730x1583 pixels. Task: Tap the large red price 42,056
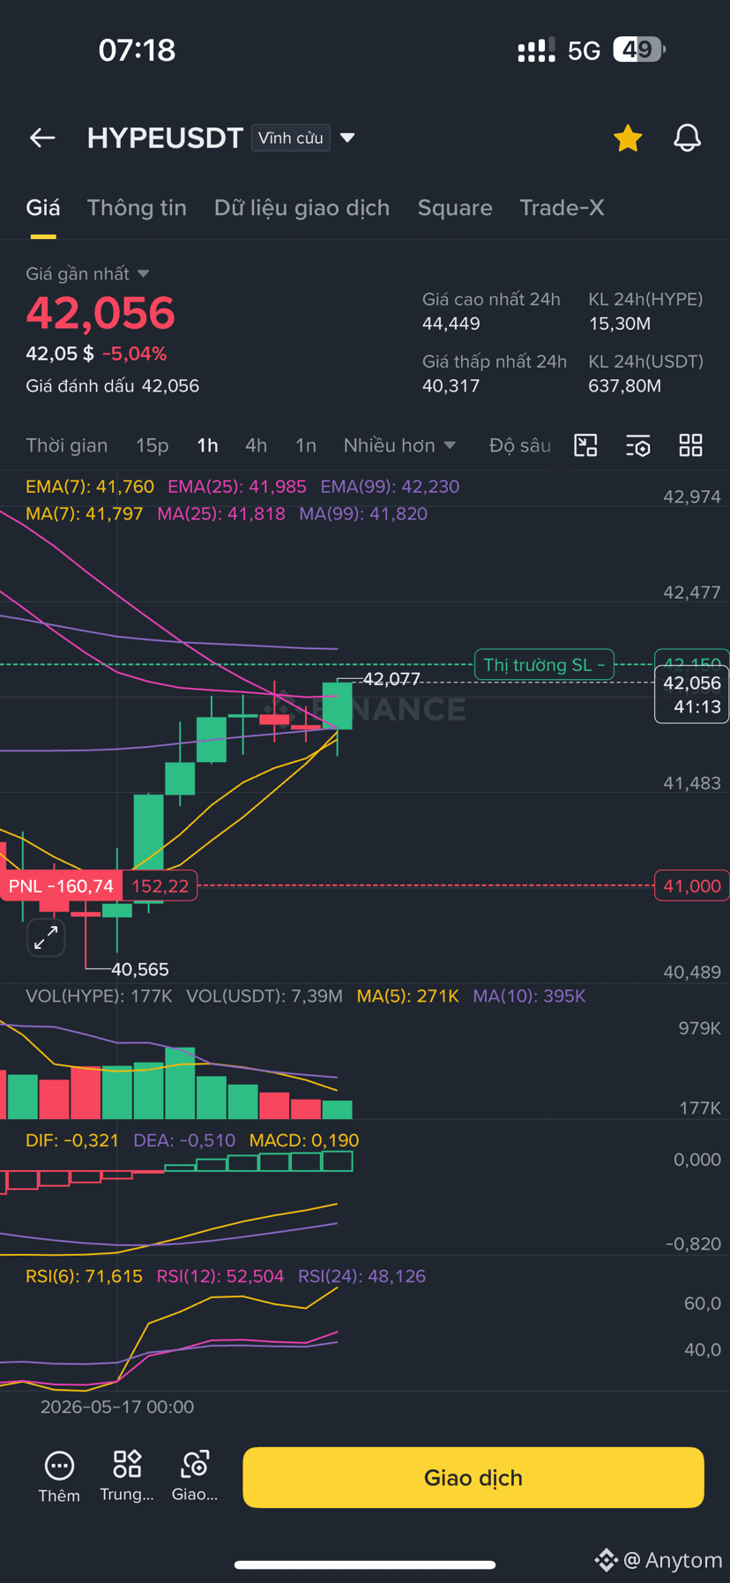pos(101,313)
